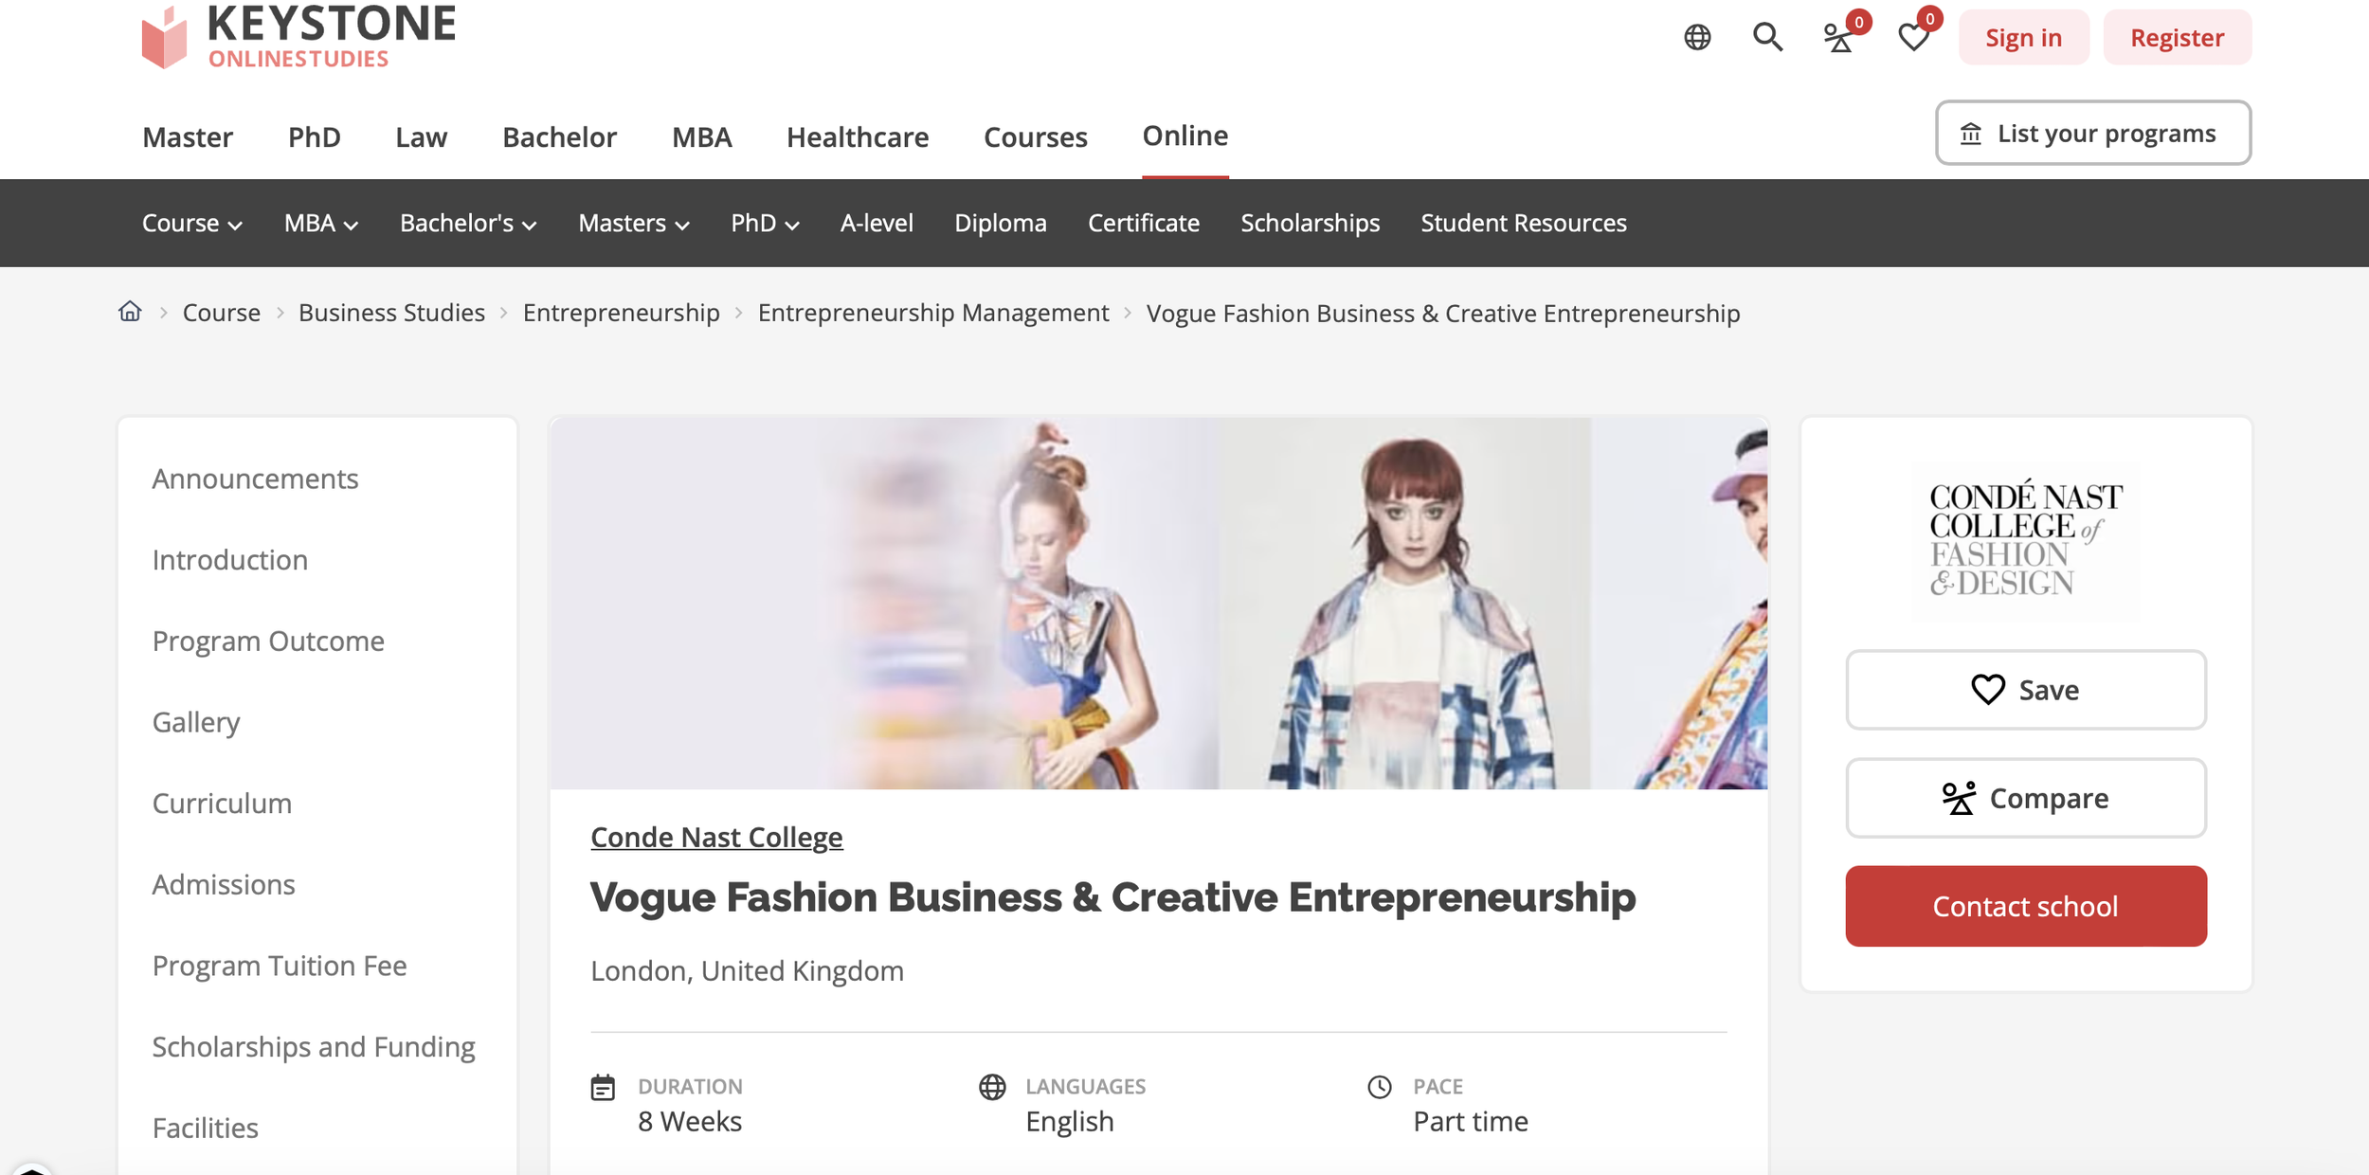Open search with the magnifier icon
This screenshot has width=2369, height=1175.
tap(1767, 38)
